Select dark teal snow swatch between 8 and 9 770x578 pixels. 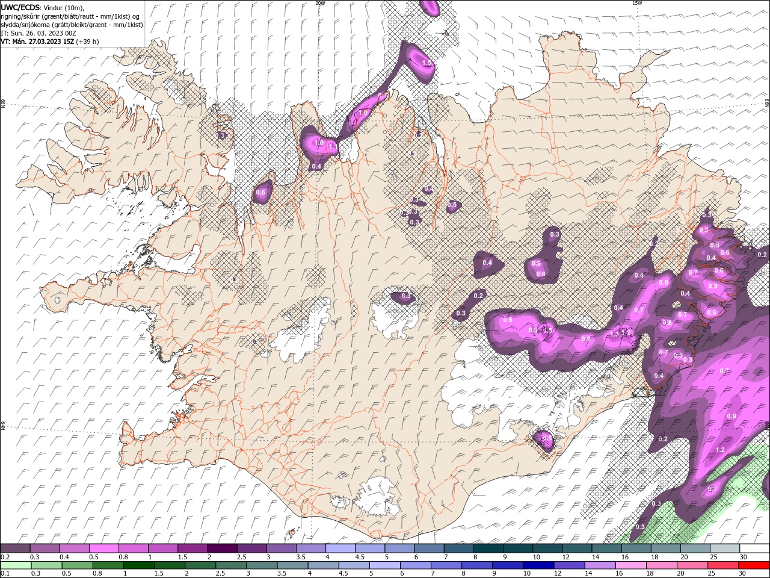[488, 548]
